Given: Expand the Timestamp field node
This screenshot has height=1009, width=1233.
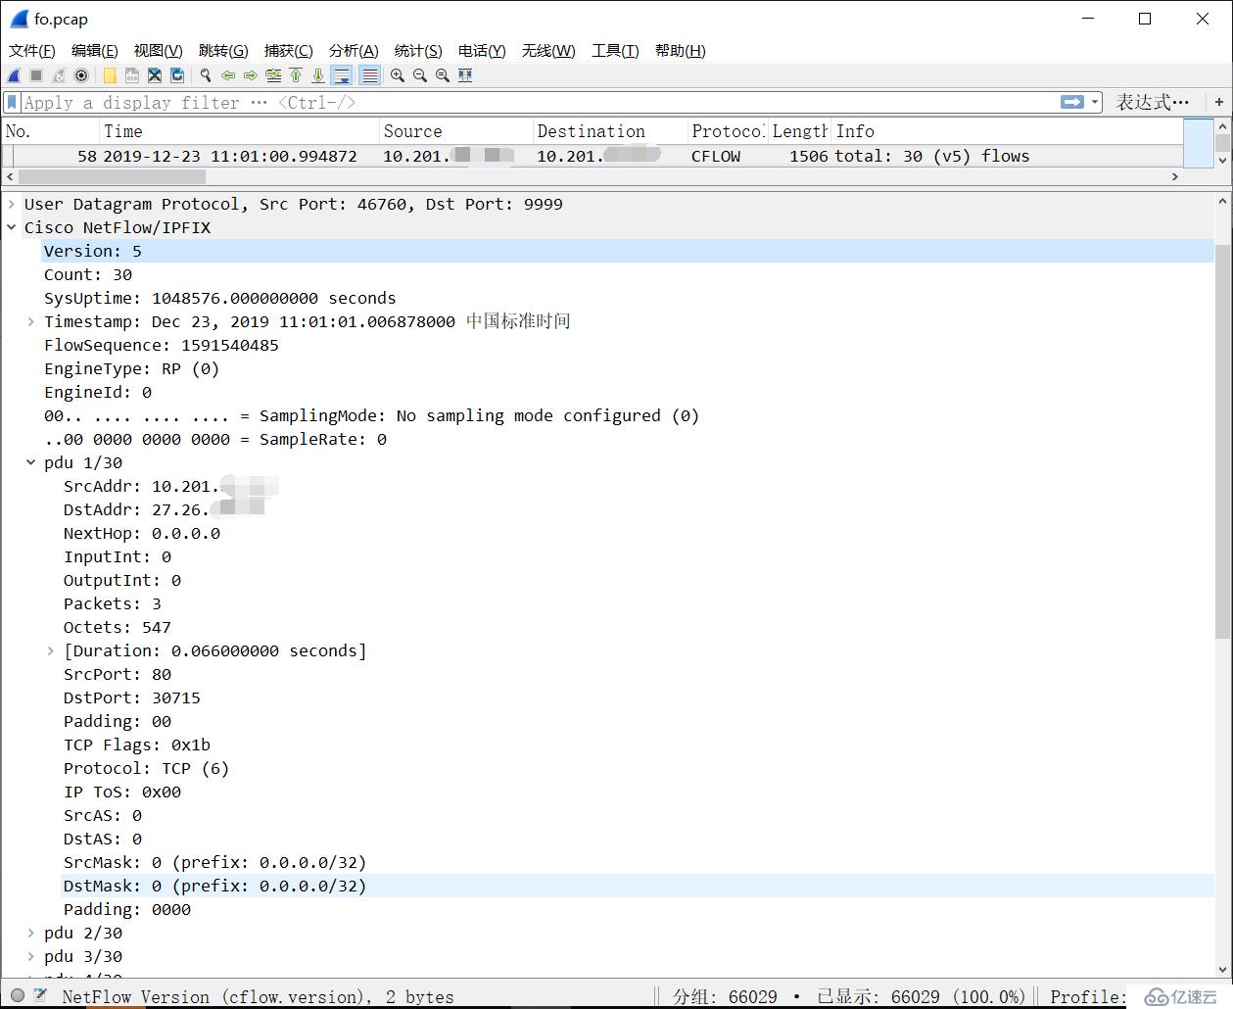Looking at the screenshot, I should (31, 321).
